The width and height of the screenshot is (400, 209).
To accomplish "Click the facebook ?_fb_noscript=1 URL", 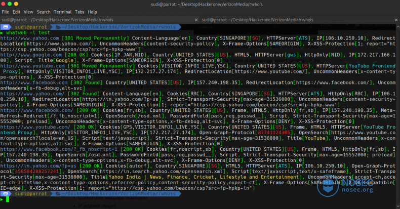I will 59,149.
